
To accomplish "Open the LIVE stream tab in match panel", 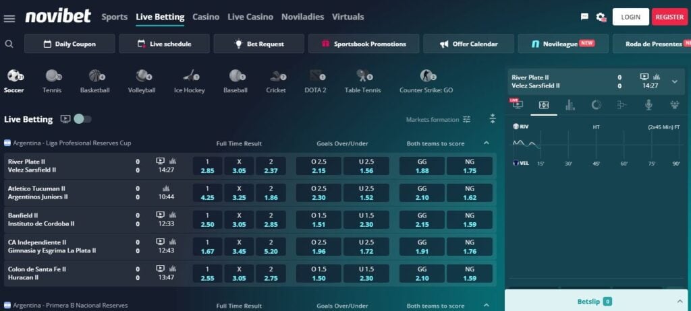I will (516, 104).
